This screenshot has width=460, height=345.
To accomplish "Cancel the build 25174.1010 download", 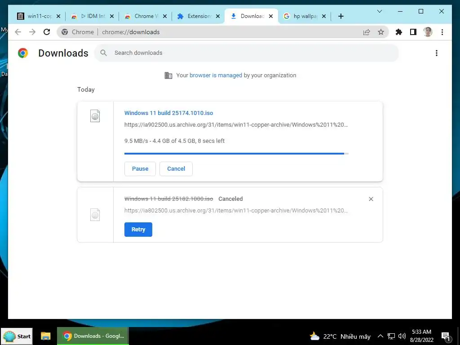I will (176, 169).
